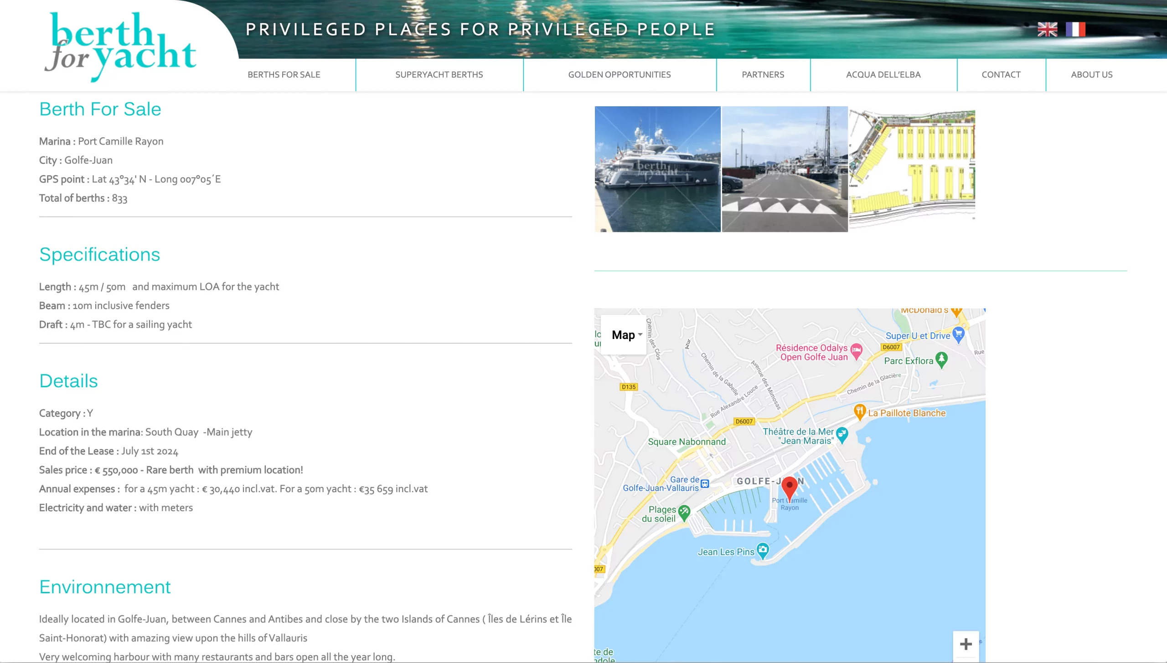Viewport: 1167px width, 663px height.
Task: Click Jean Les Pins camera marker
Action: (763, 550)
